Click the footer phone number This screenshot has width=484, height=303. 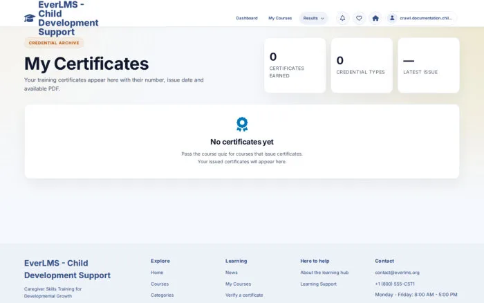pyautogui.click(x=395, y=284)
